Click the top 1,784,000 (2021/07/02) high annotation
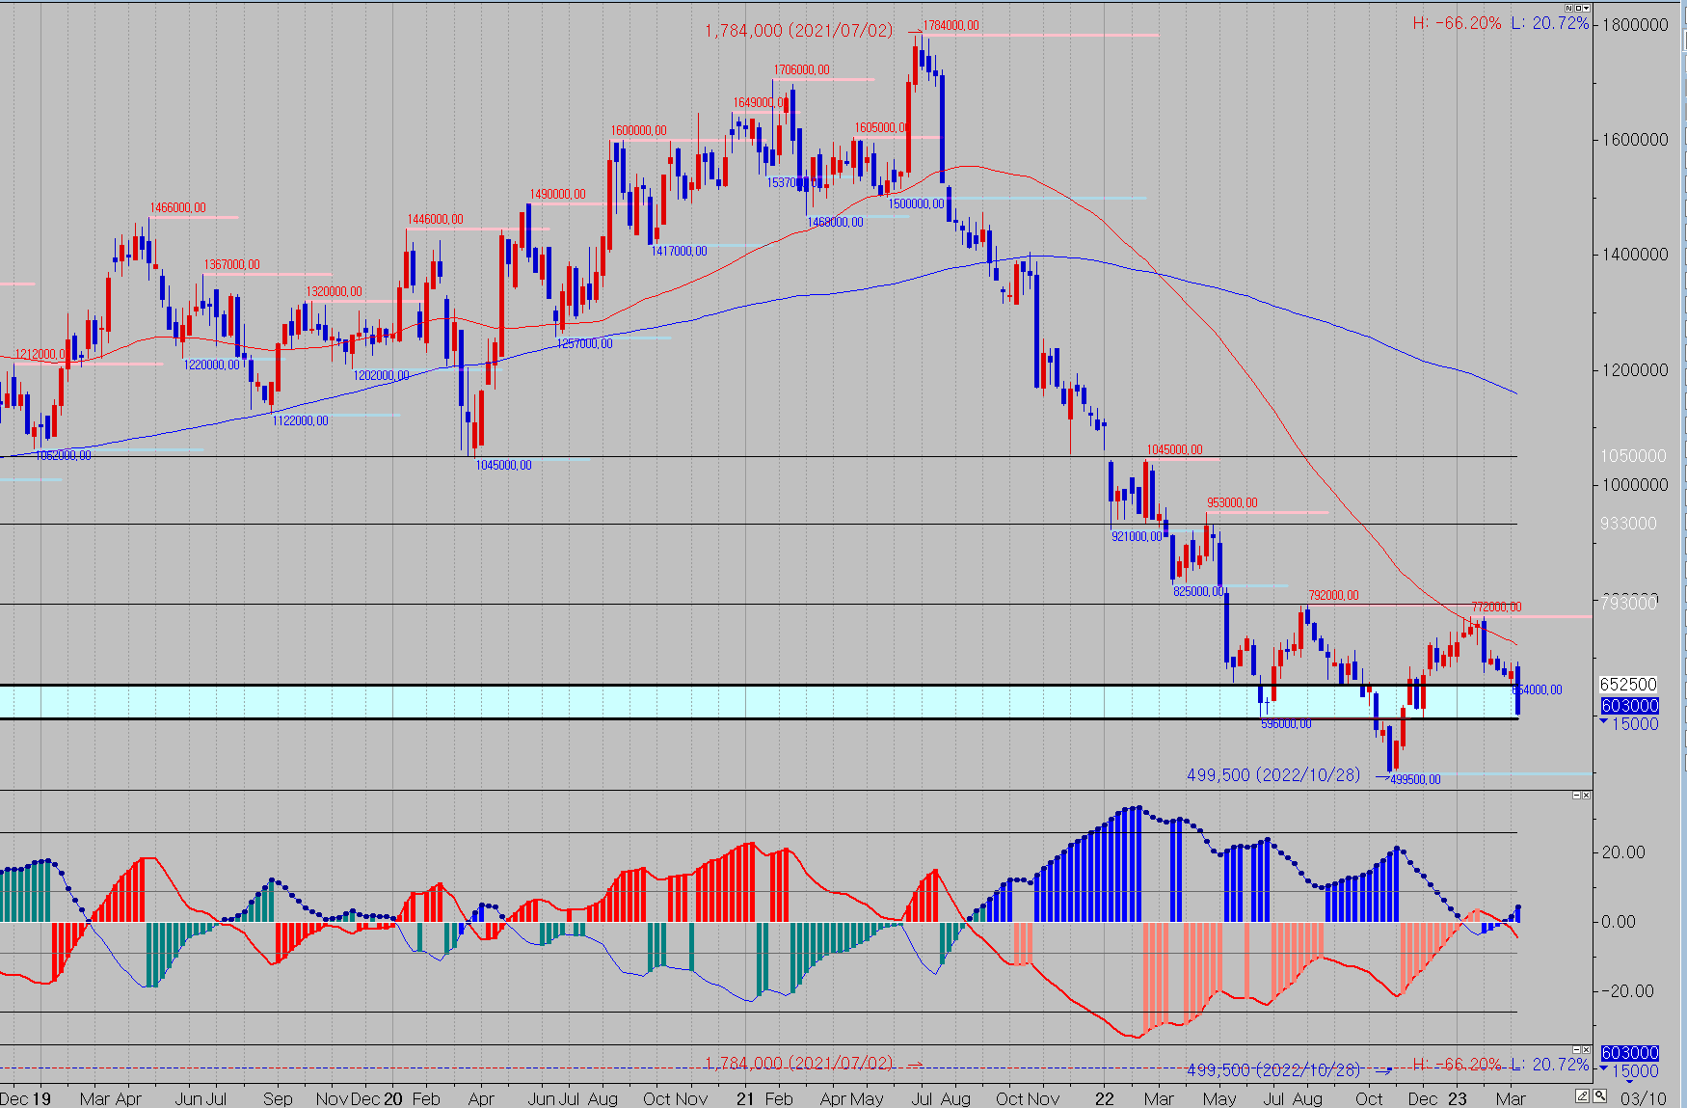This screenshot has width=1687, height=1108. pos(799,31)
